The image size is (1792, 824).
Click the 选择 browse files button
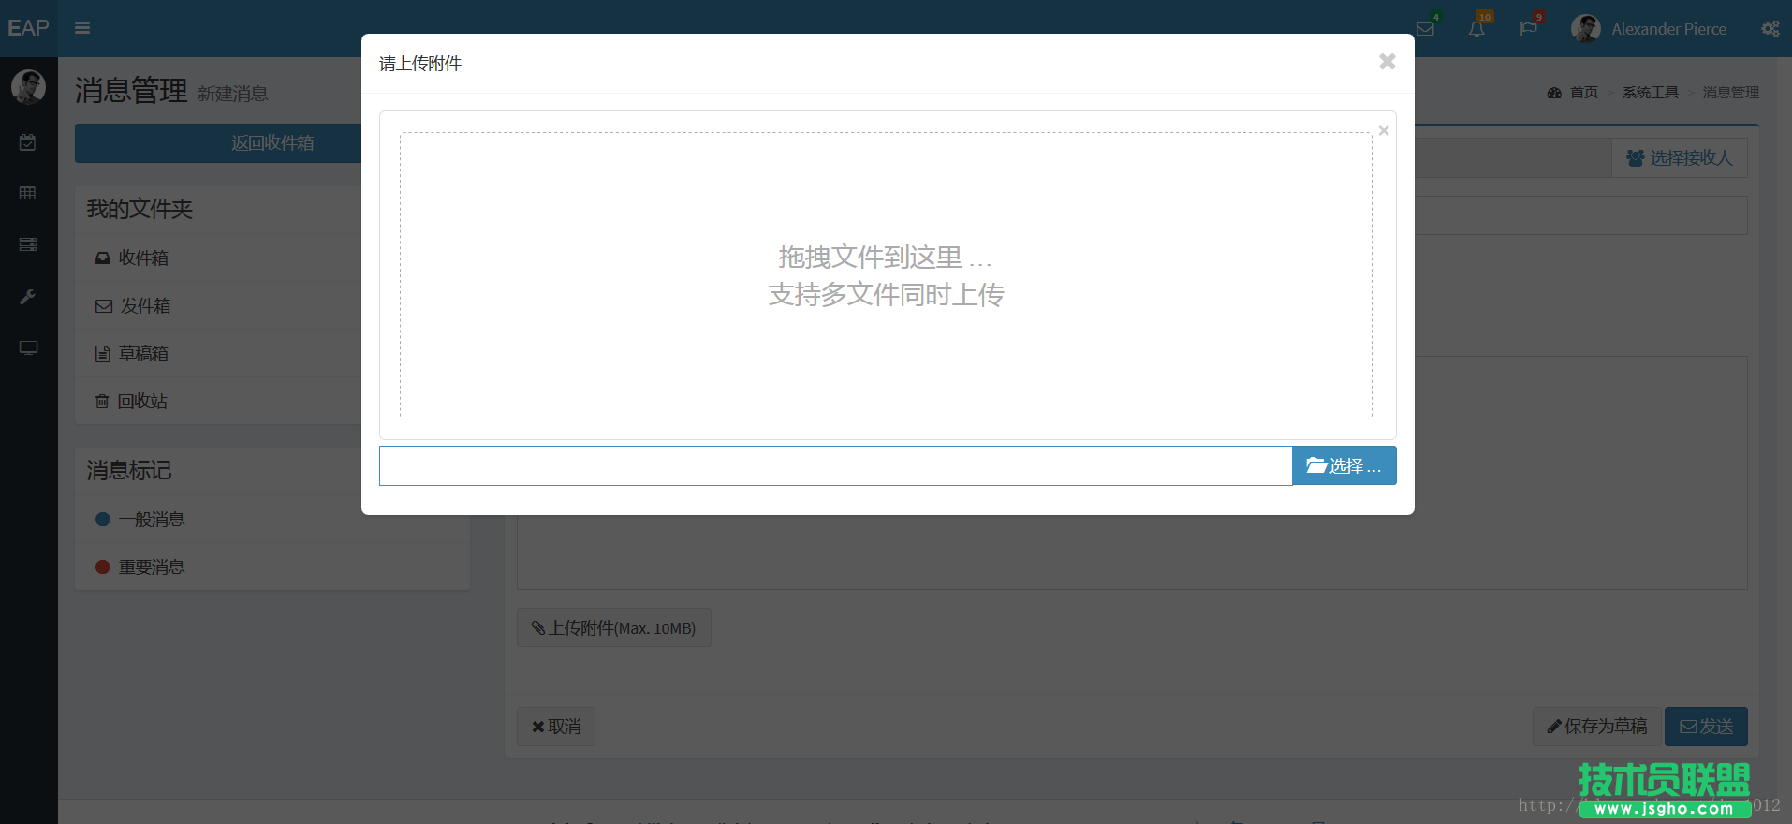(1344, 465)
